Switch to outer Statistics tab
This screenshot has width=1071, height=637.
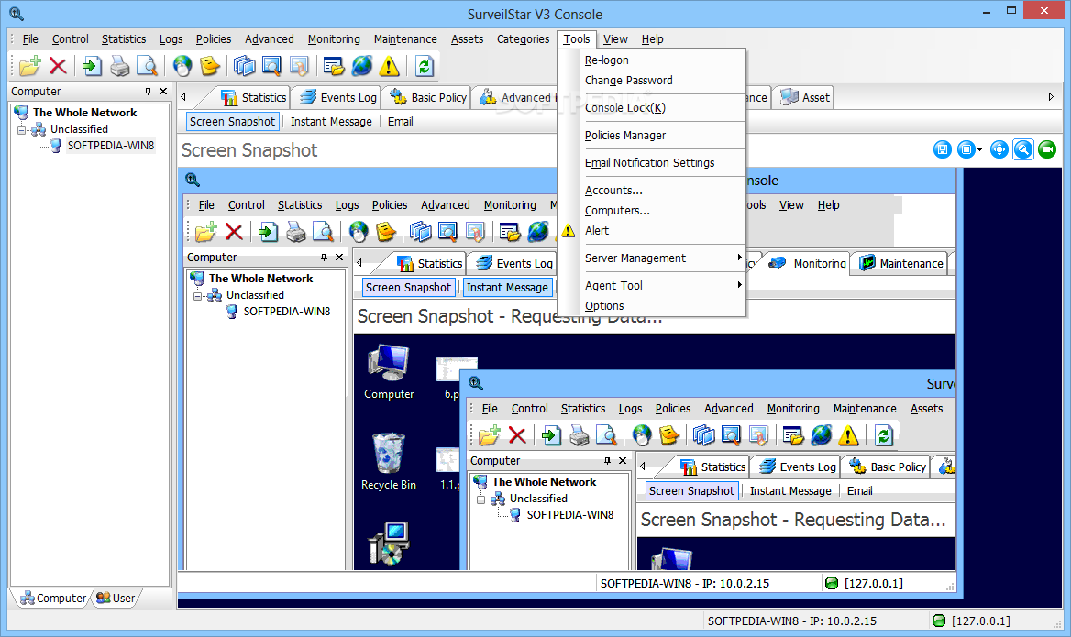[253, 98]
